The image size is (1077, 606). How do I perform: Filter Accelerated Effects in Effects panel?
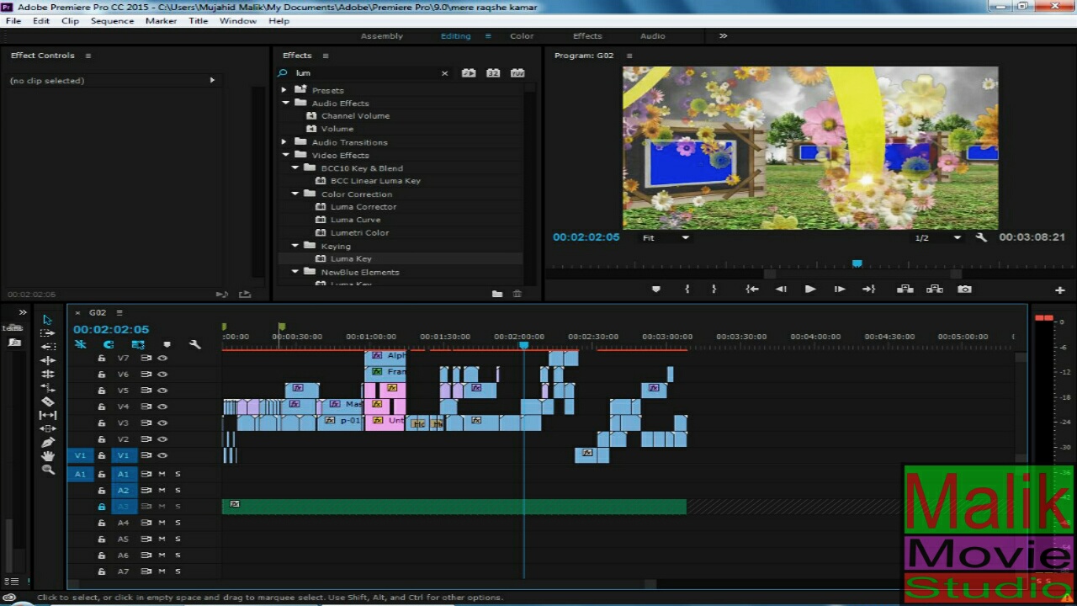coord(469,73)
